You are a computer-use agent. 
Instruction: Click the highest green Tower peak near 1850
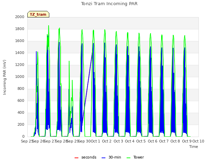49,26
